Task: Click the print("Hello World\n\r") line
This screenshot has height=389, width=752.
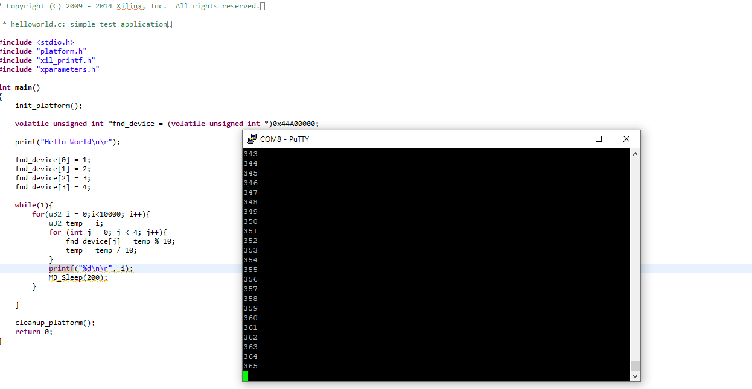Action: coord(68,142)
